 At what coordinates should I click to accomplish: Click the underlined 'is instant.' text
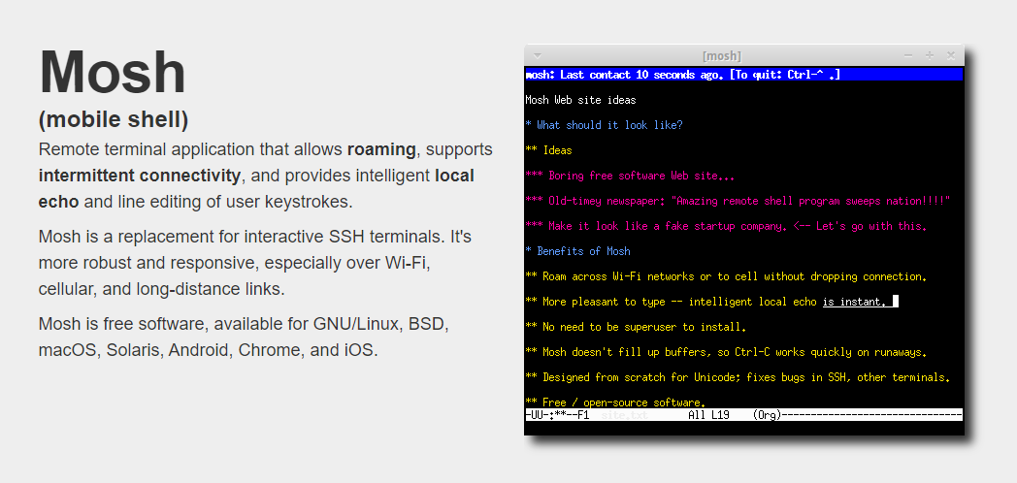coord(854,303)
